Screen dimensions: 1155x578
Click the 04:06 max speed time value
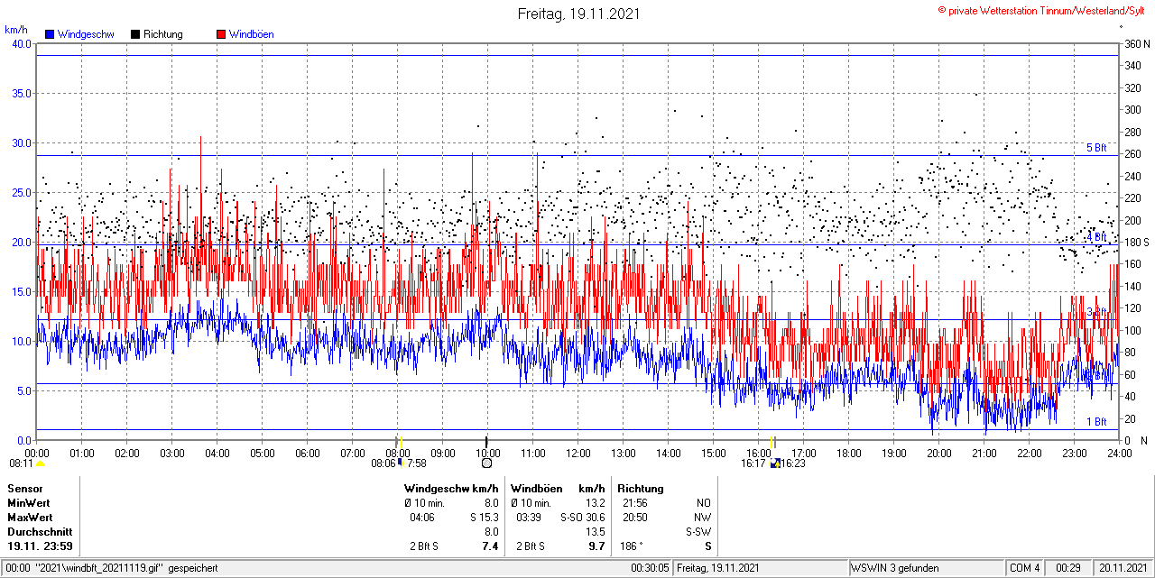point(422,517)
